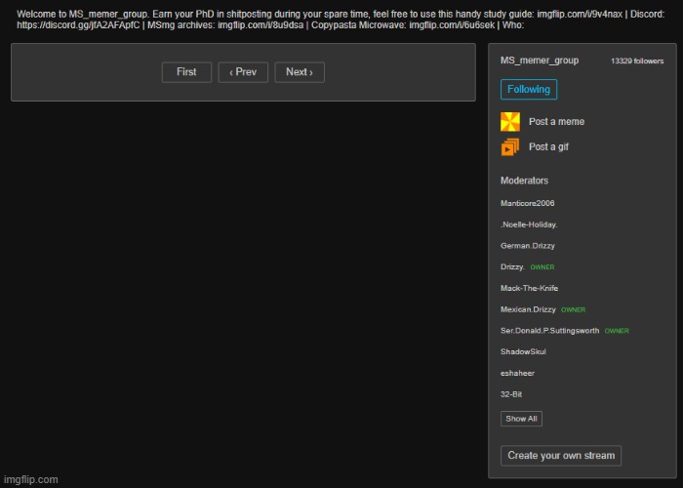Image resolution: width=683 pixels, height=488 pixels.
Task: Go to the First page
Action: 186,72
